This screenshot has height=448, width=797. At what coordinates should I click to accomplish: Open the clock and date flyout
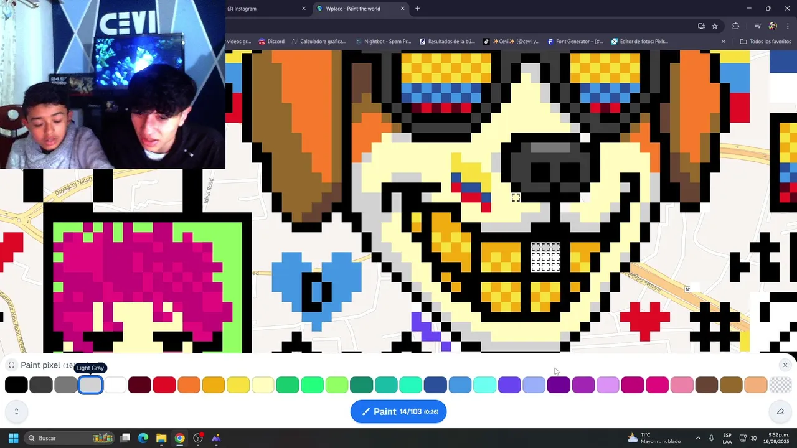point(775,438)
